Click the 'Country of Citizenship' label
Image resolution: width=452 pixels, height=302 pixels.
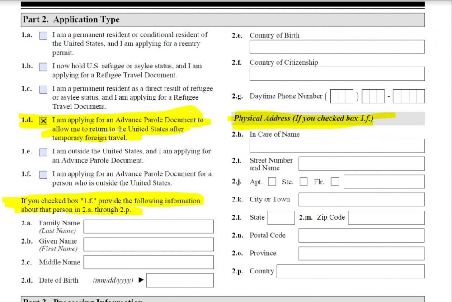coord(284,62)
